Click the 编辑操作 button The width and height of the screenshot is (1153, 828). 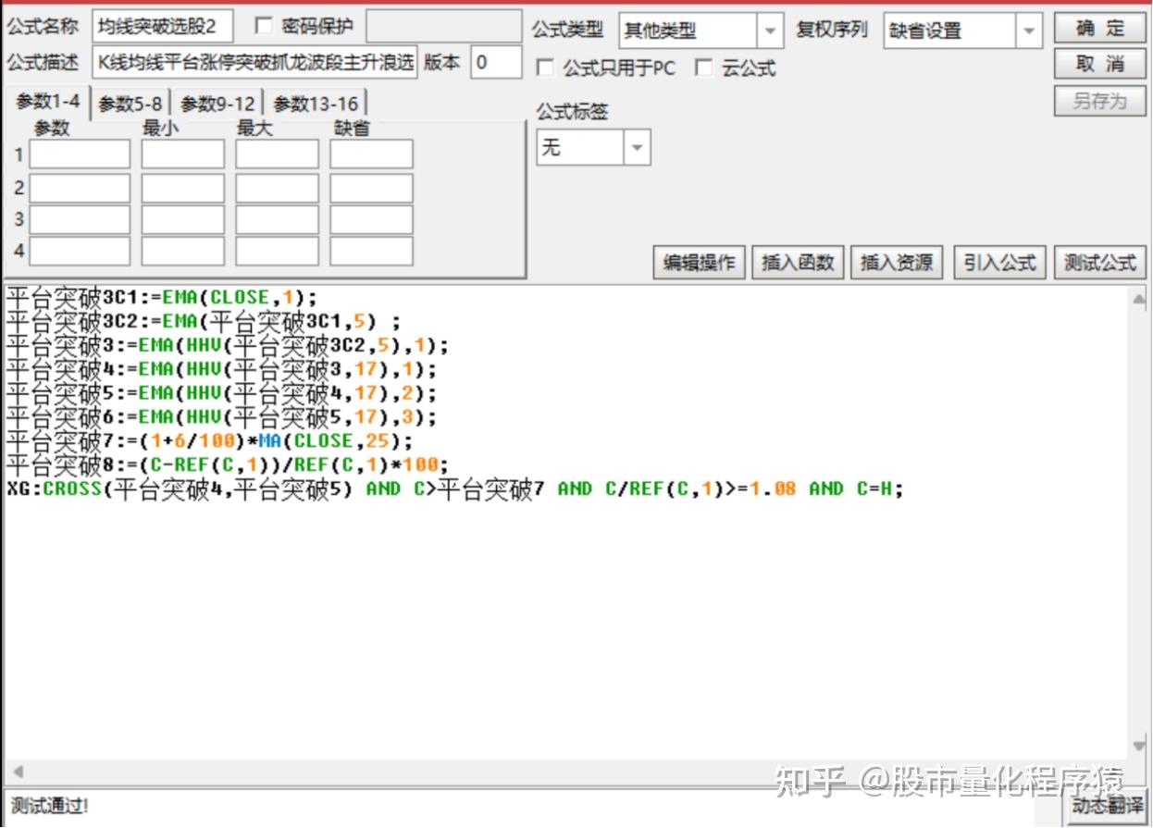point(700,263)
